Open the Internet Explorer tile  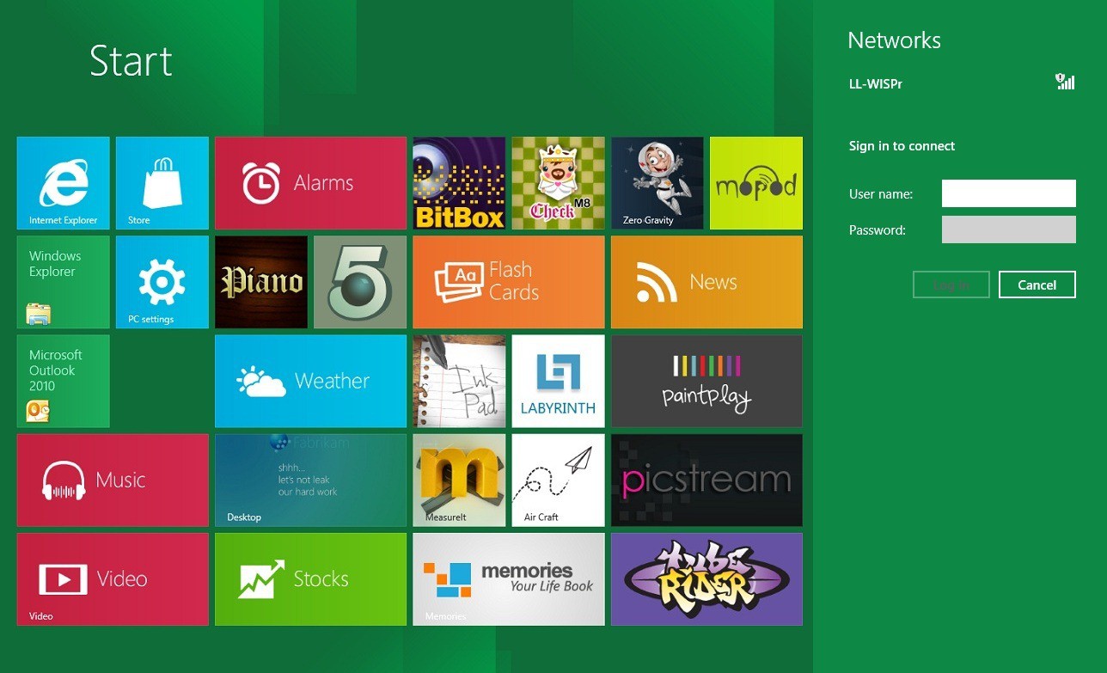[x=62, y=182]
